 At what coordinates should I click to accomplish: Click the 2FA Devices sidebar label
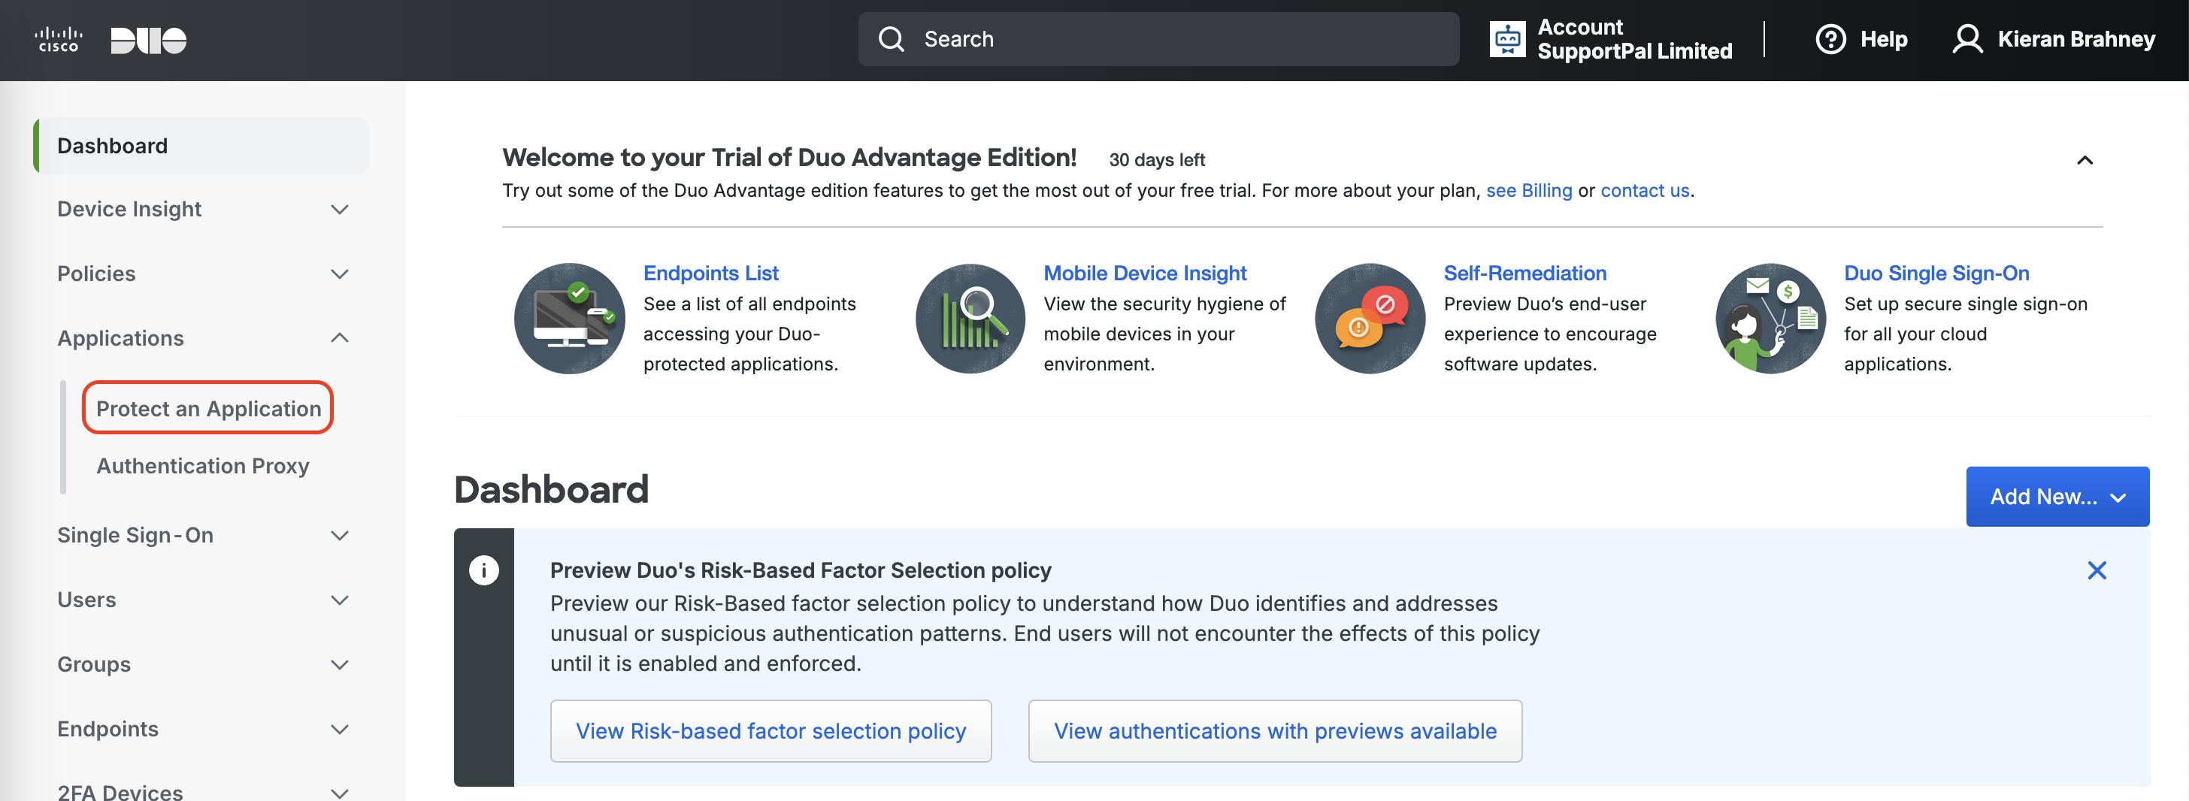120,792
